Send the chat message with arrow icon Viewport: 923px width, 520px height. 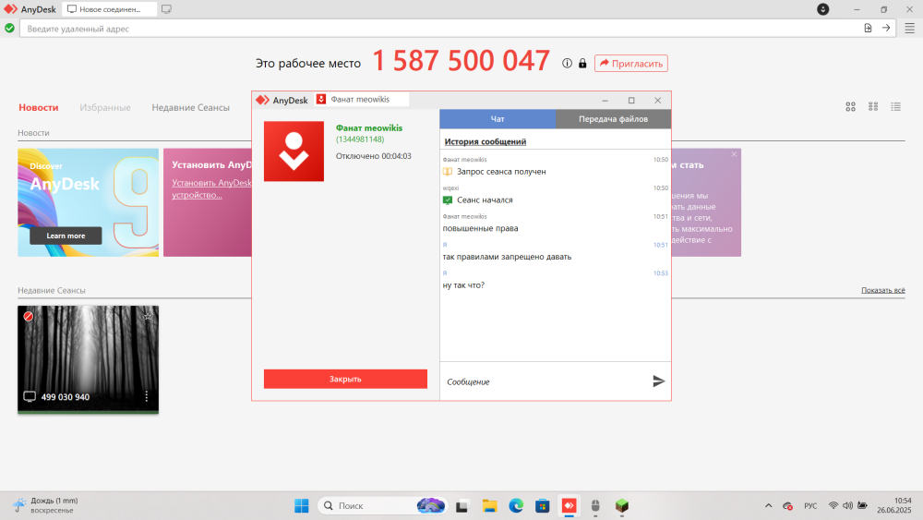point(659,381)
